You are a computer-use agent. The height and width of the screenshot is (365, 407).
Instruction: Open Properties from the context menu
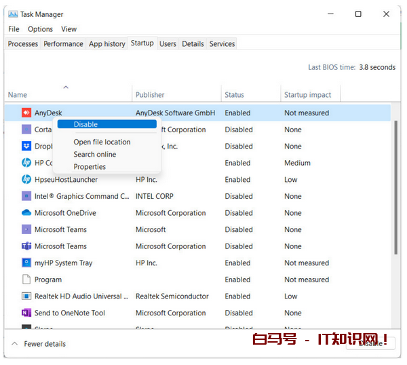(90, 166)
